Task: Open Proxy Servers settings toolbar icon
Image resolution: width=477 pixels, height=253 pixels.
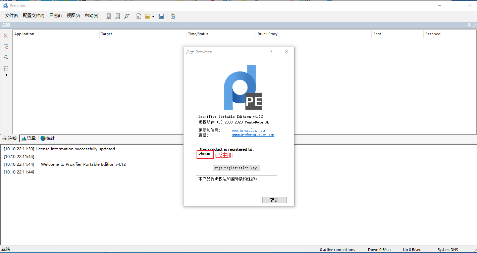Action: (109, 16)
